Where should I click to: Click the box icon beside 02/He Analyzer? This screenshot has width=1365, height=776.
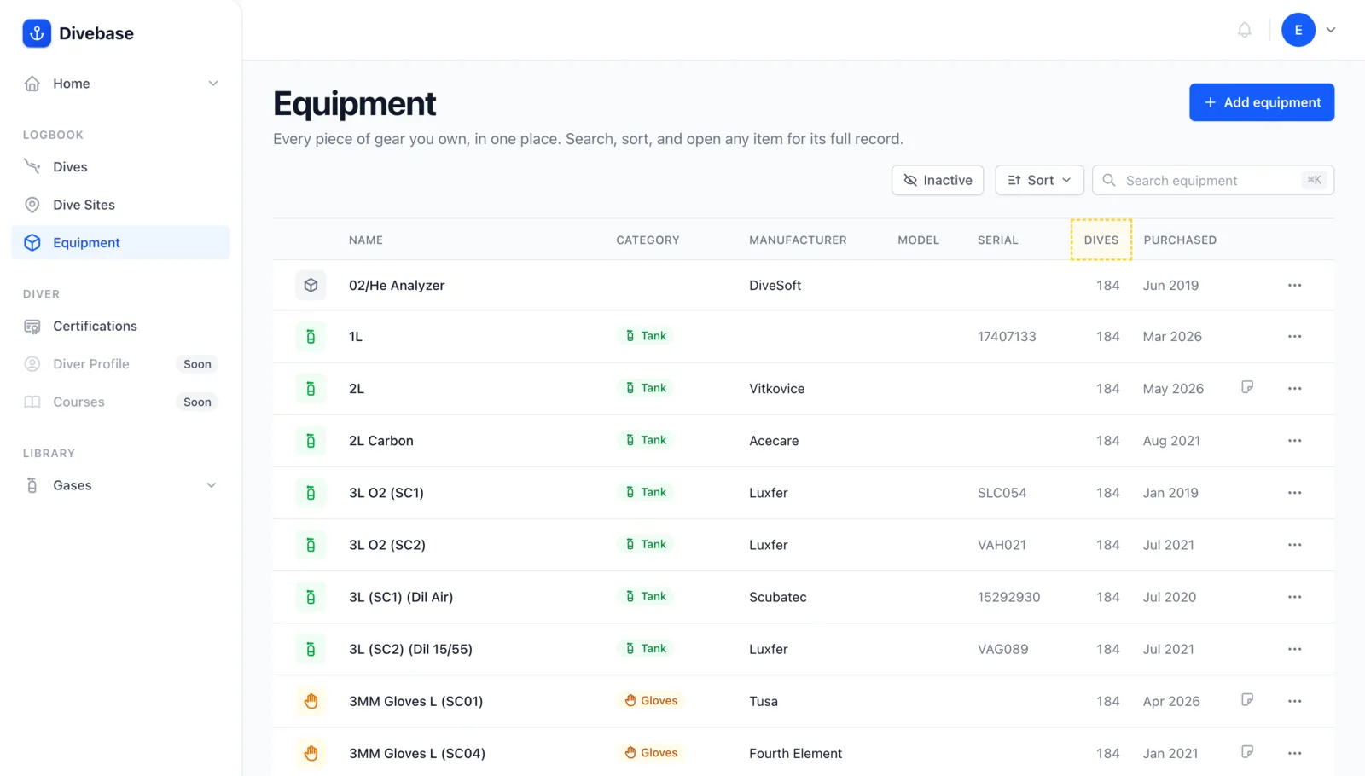311,285
